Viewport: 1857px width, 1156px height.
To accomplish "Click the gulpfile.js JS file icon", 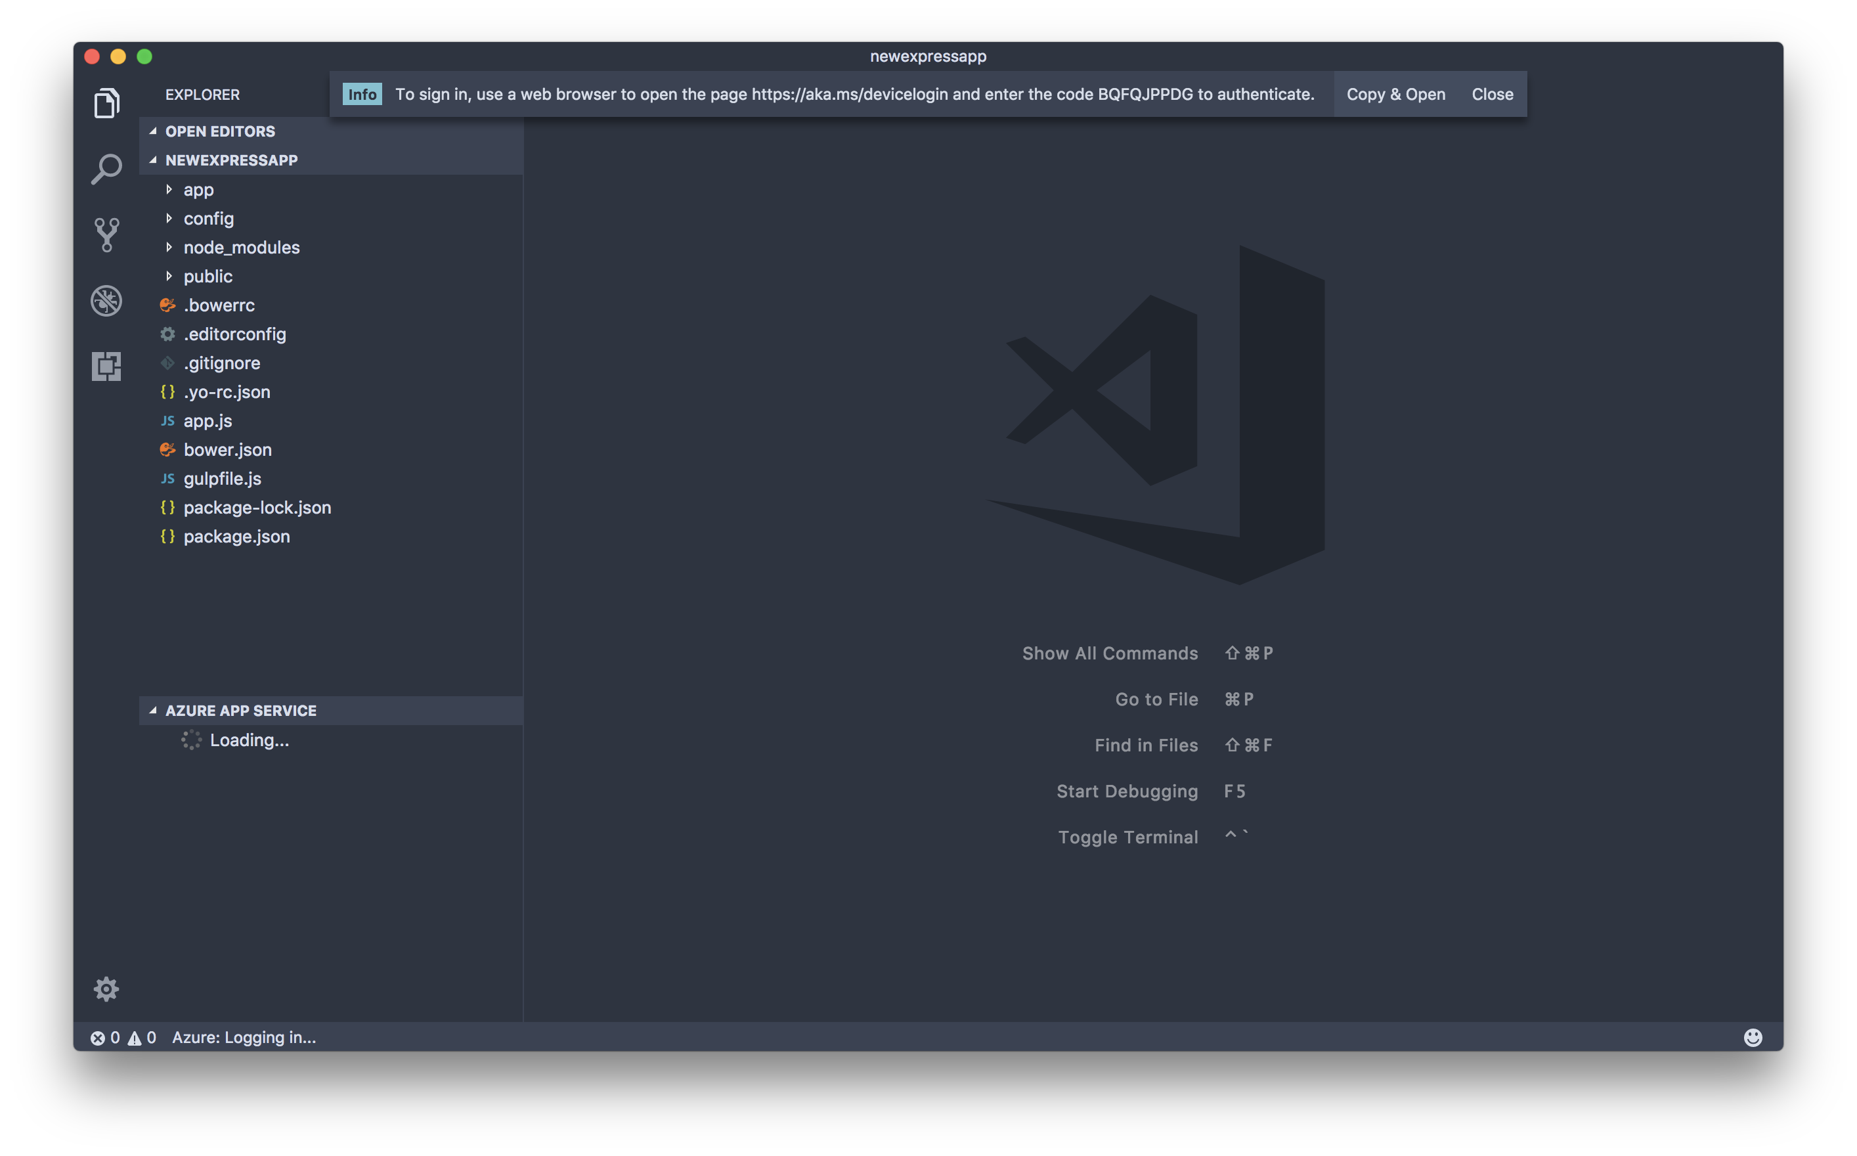I will (x=167, y=479).
